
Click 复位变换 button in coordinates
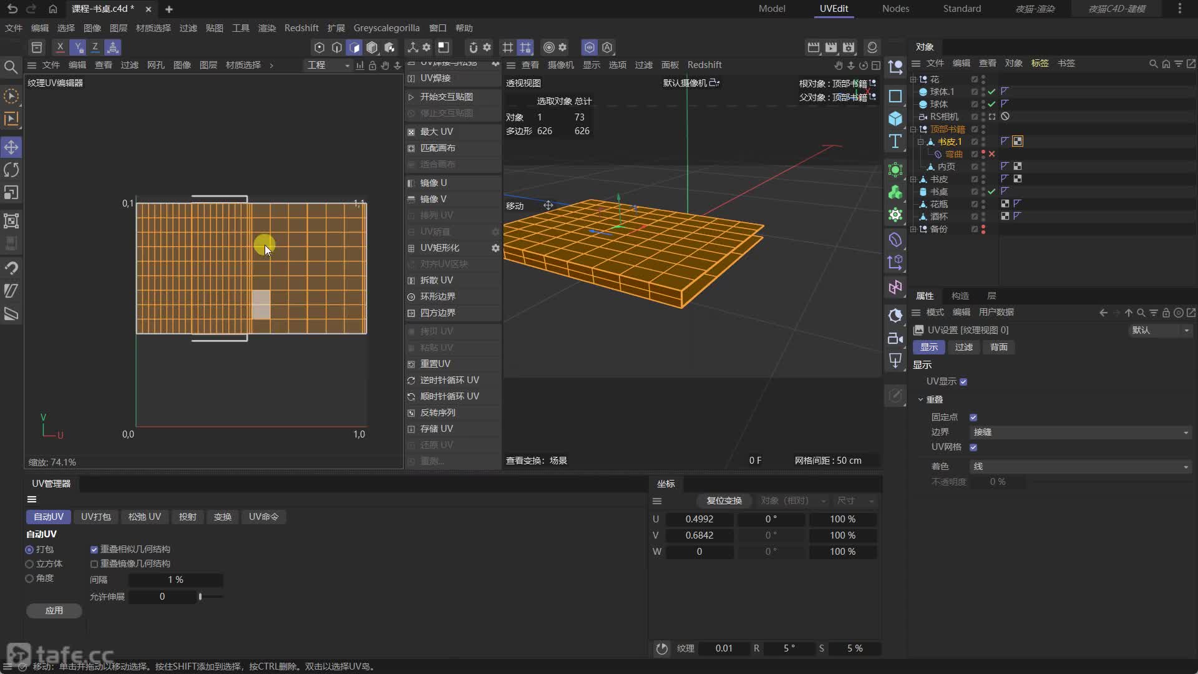pyautogui.click(x=724, y=501)
